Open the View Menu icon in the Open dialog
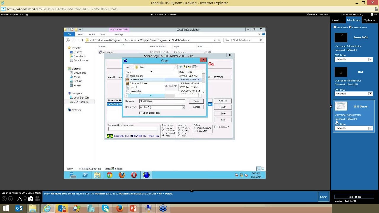 coord(195,67)
